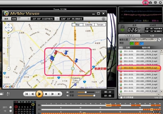Image resolution: width=163 pixels, height=114 pixels.
Task: Click the camera snapshot icon
Action: click(x=150, y=2)
